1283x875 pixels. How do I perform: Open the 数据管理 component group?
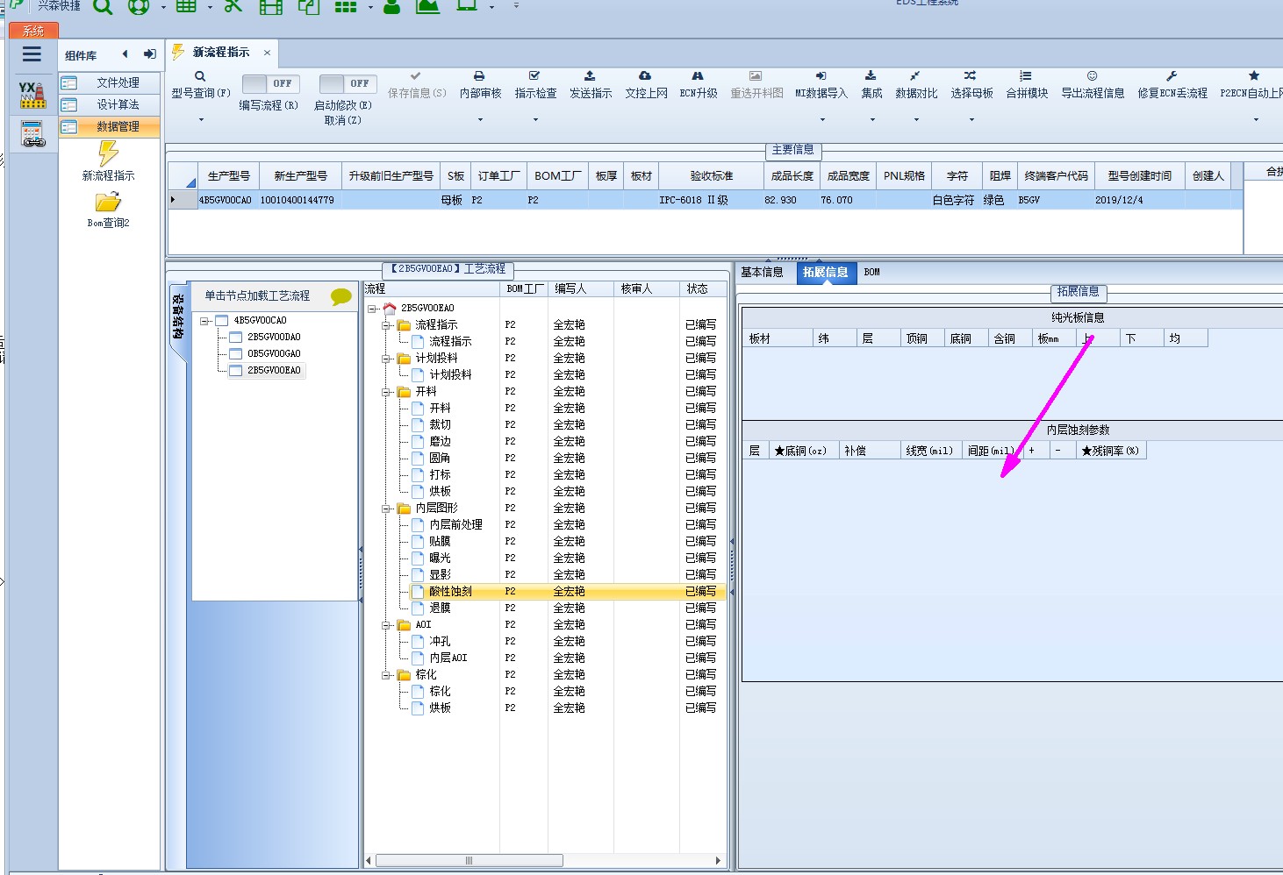[x=111, y=126]
